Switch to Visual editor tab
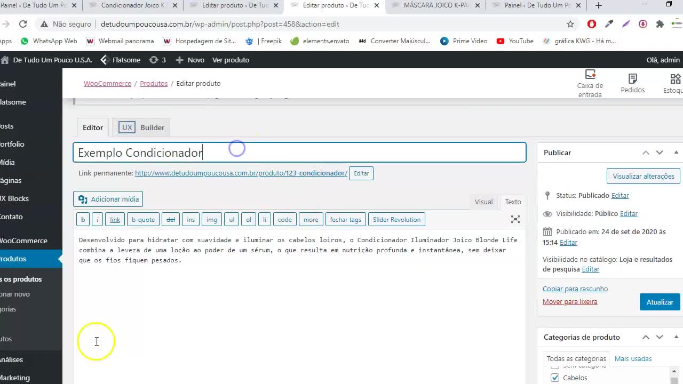 (484, 202)
